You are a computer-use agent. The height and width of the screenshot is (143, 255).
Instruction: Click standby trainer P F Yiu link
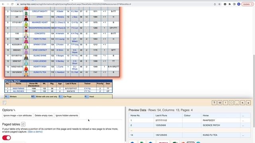[x=87, y=91]
